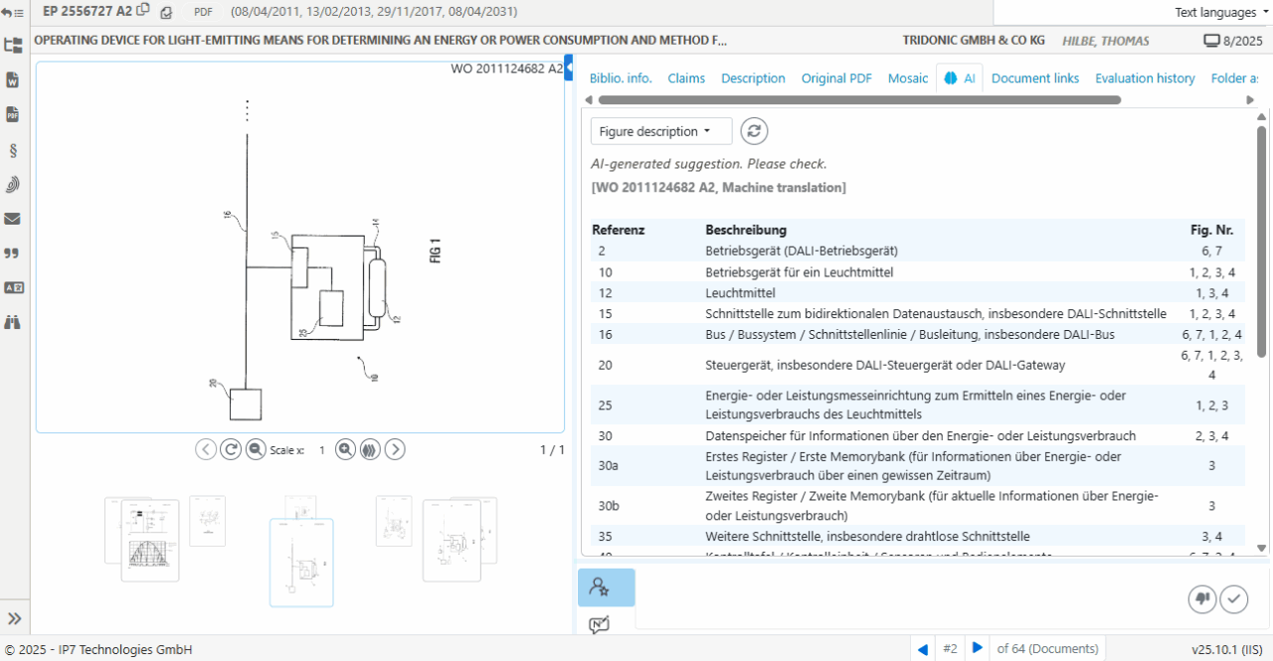This screenshot has width=1273, height=661.
Task: Select the third page thumbnail
Action: [301, 561]
